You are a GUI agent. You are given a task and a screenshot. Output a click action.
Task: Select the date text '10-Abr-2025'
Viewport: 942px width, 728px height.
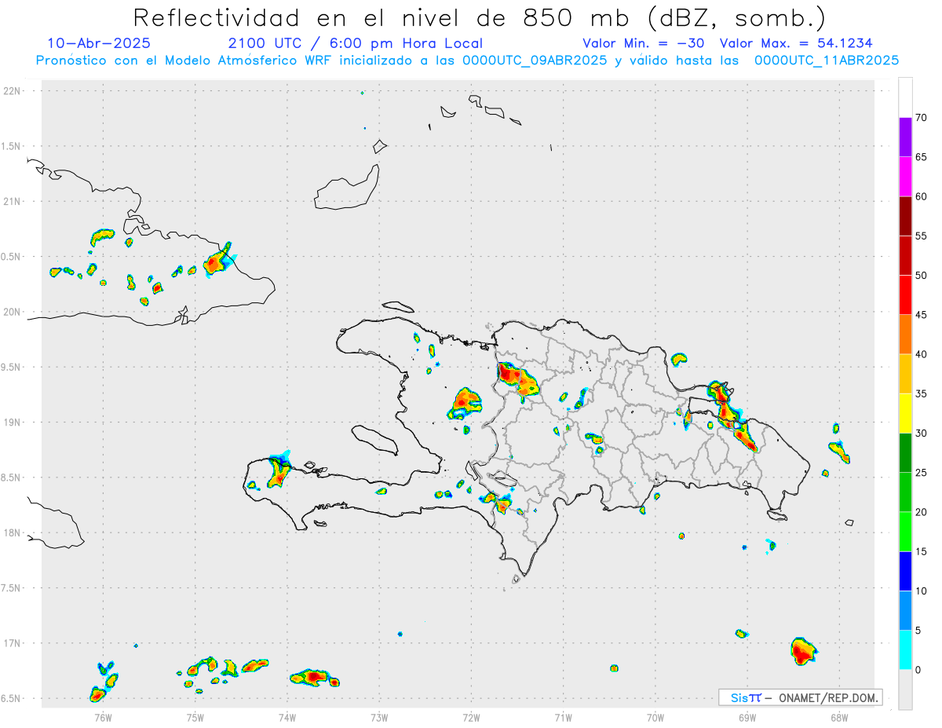click(x=99, y=44)
